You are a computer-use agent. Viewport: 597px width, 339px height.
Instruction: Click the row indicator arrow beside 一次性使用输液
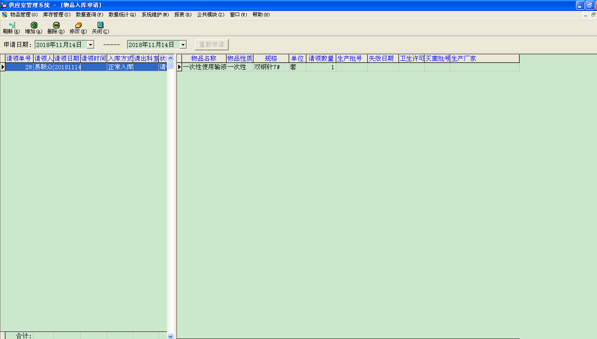pyautogui.click(x=180, y=67)
